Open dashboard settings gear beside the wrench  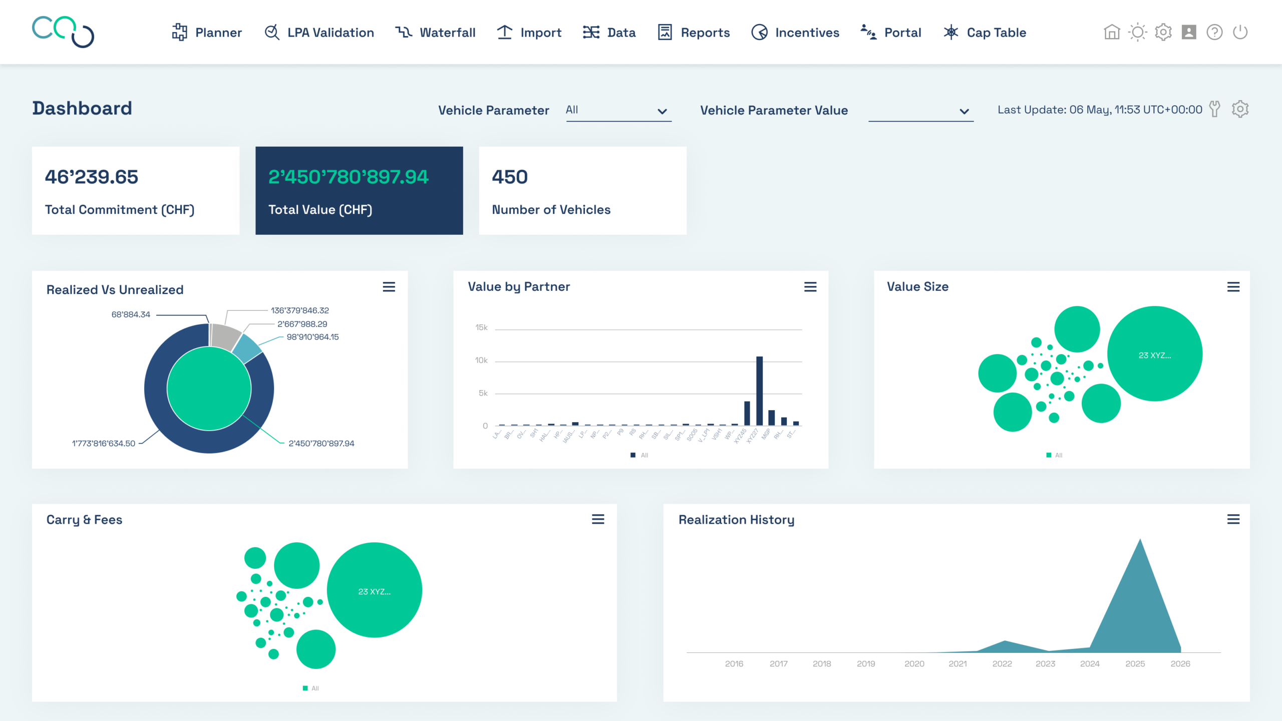[x=1240, y=109]
